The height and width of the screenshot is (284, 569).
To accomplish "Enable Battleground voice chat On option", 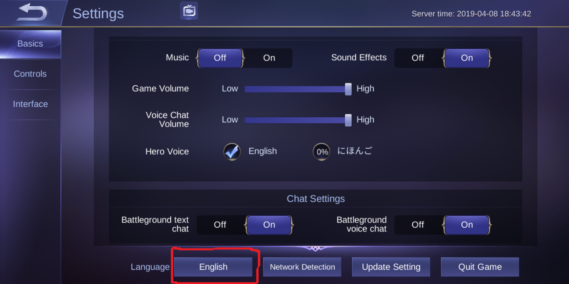I will [467, 225].
